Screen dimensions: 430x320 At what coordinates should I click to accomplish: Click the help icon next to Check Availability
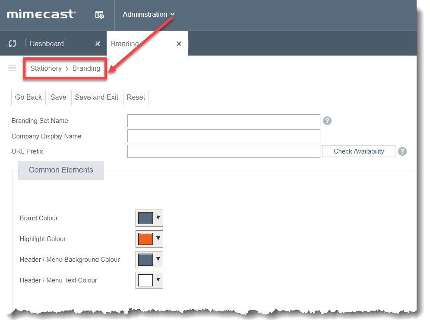(x=402, y=151)
